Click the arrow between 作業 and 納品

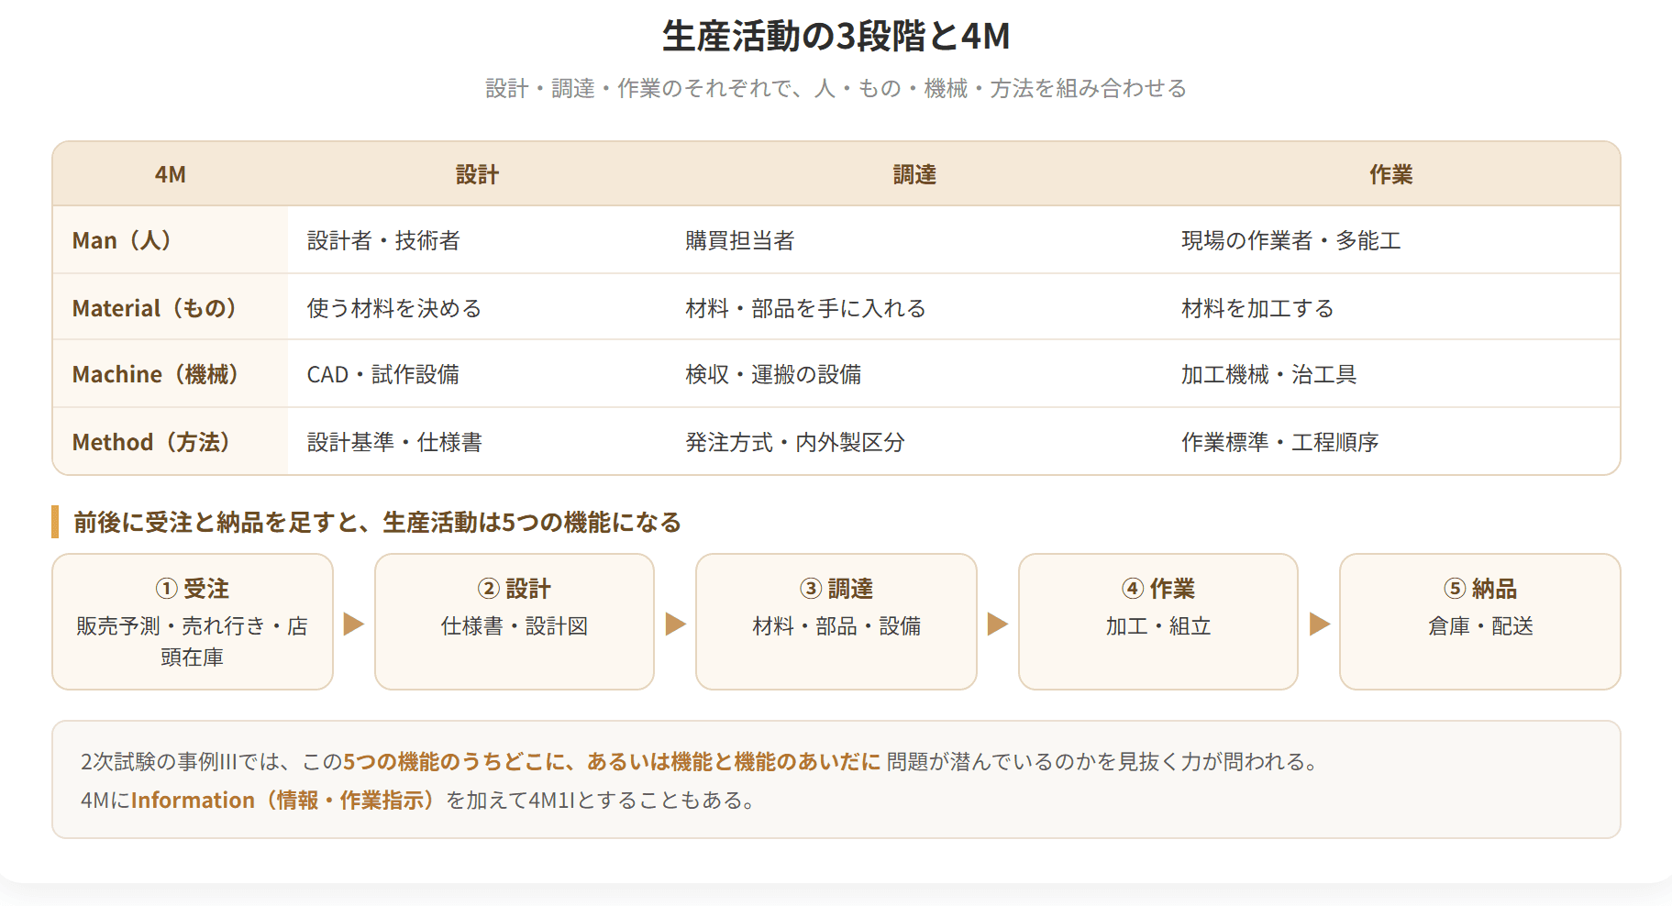coord(1320,624)
